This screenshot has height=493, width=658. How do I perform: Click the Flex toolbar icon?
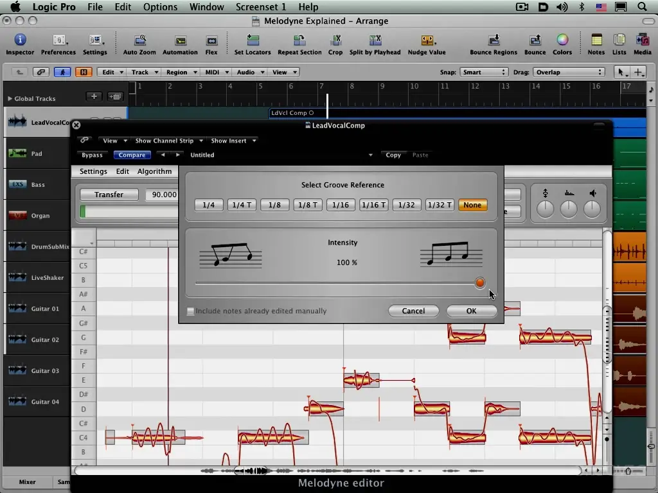coord(211,40)
